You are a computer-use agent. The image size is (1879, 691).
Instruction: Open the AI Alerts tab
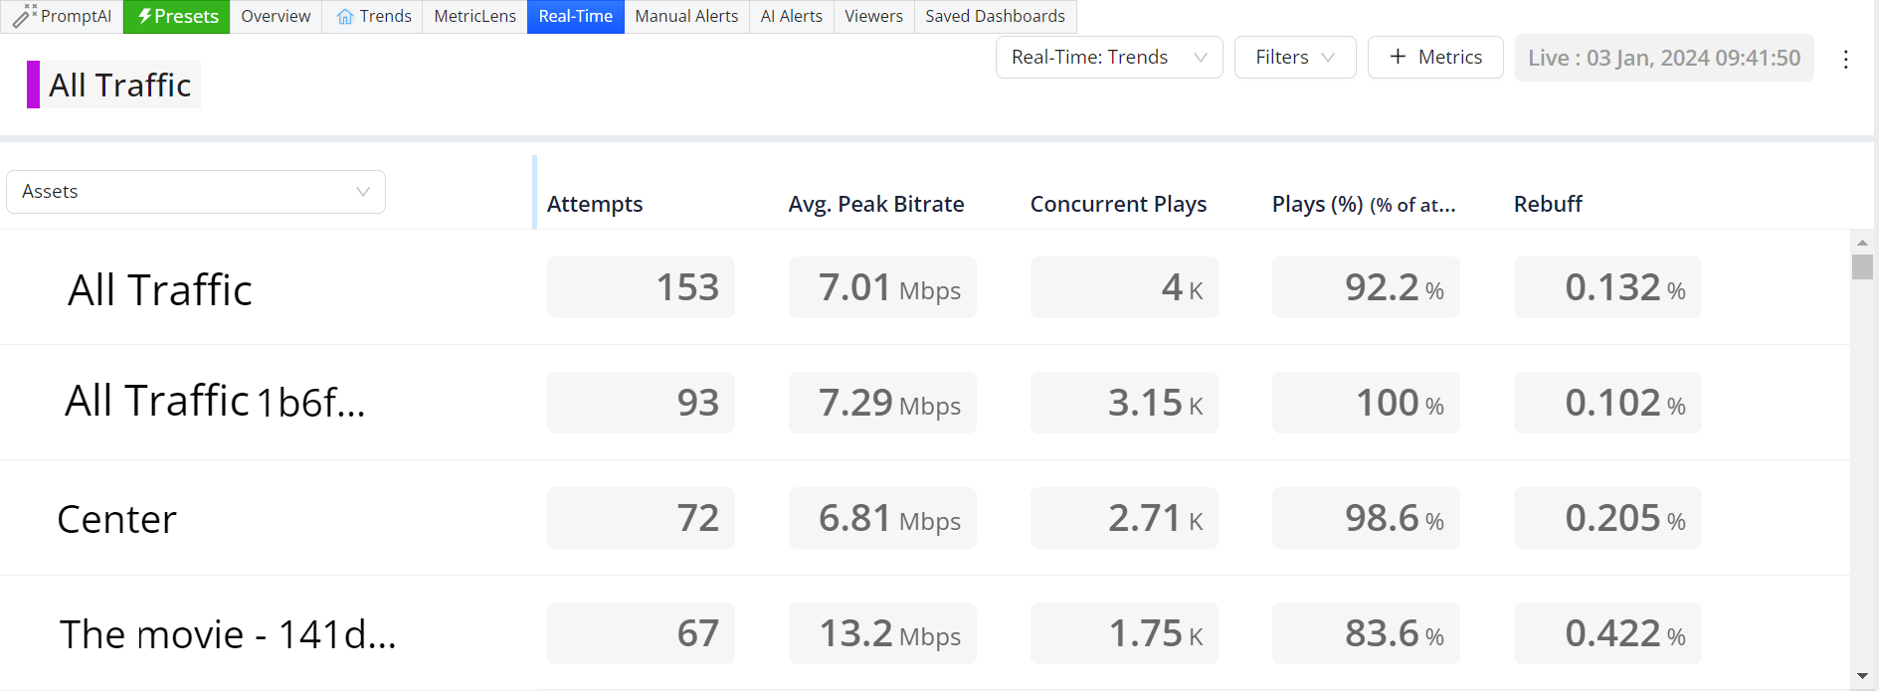791,17
